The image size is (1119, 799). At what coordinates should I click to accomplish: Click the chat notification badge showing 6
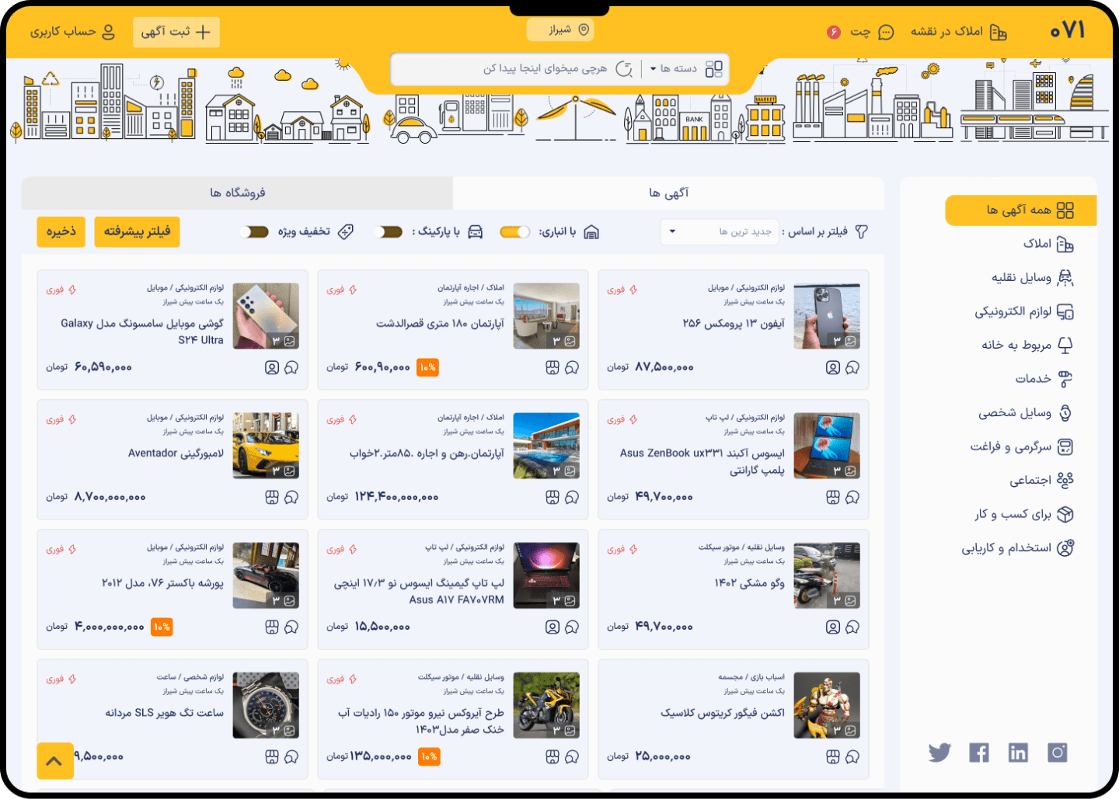coord(834,32)
